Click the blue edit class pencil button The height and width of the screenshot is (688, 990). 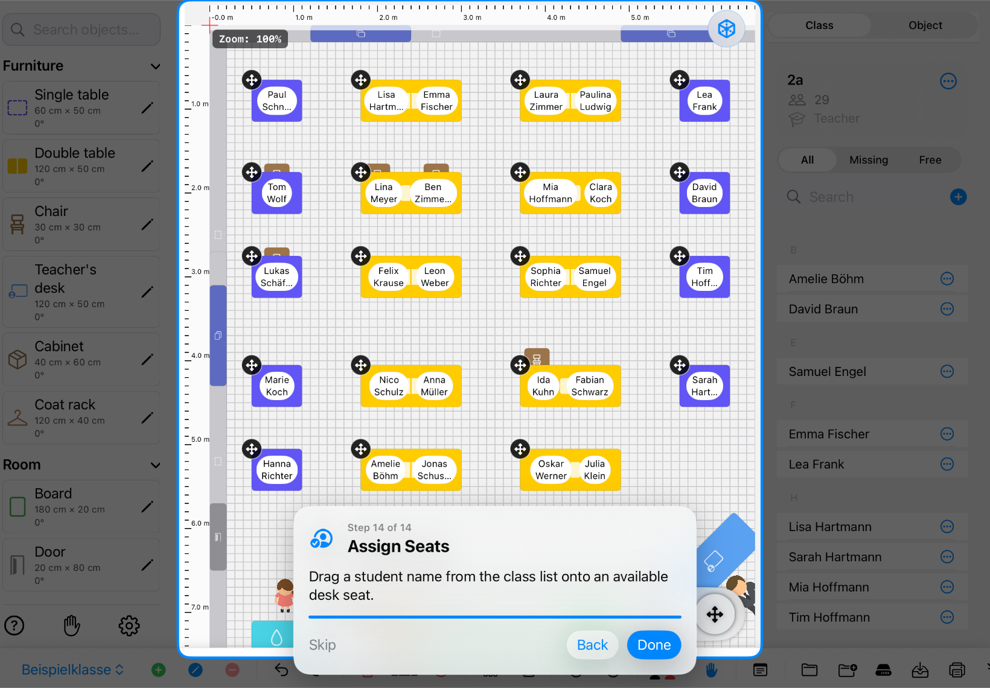tap(196, 669)
